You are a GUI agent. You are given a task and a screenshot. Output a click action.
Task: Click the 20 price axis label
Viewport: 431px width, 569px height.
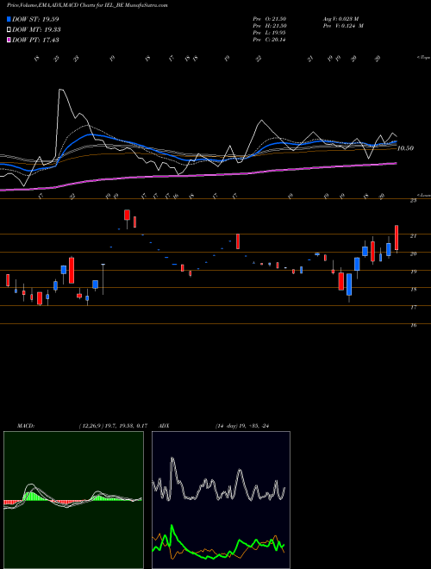[413, 254]
